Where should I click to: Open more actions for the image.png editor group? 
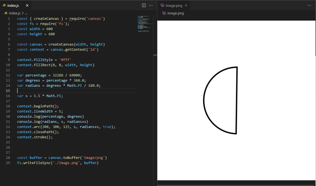[309, 5]
